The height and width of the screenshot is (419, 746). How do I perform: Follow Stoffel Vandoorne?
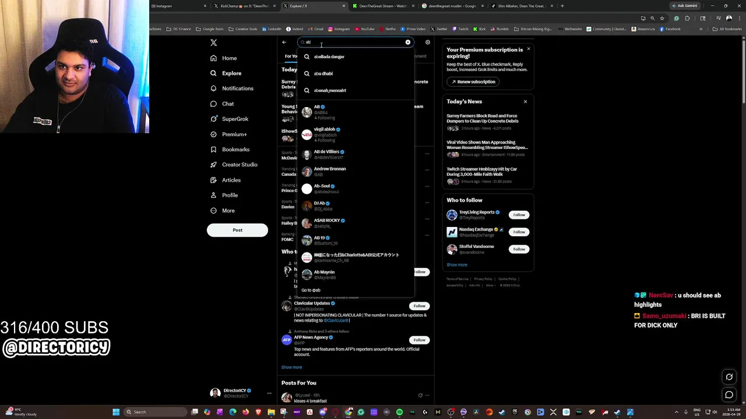pos(519,249)
